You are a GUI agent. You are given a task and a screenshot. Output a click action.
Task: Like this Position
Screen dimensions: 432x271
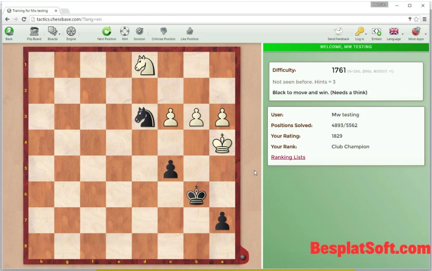click(189, 31)
